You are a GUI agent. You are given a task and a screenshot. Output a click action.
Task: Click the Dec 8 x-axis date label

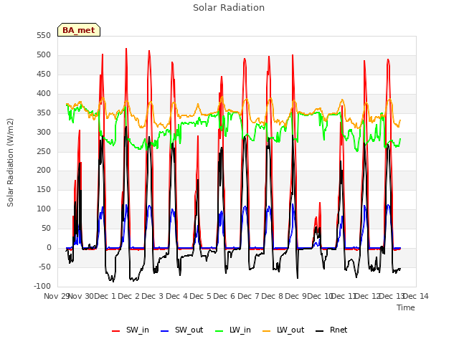pos(273,296)
